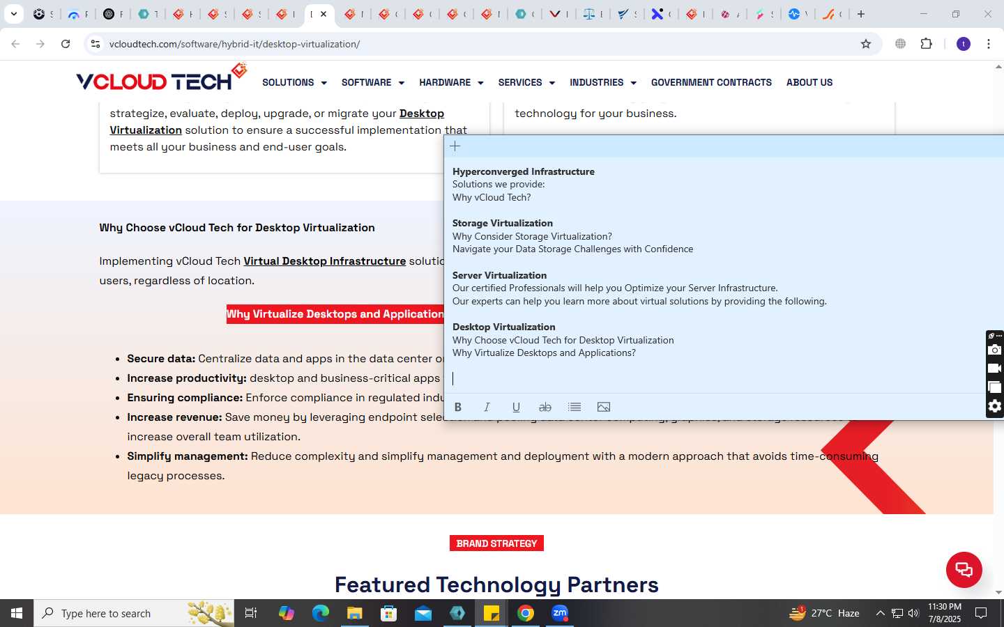1004x627 pixels.
Task: Open the notifications center icon
Action: coord(981,613)
